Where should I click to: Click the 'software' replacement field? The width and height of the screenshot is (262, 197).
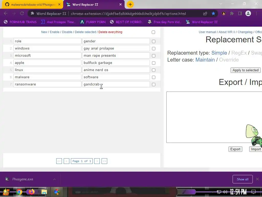pyautogui.click(x=116, y=77)
